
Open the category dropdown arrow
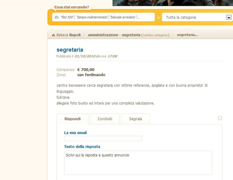[x=229, y=17]
